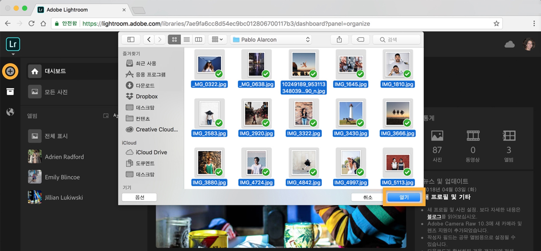Open the archive box icon in Lightroom sidebar
Viewport: 541px width, 251px height.
click(10, 91)
